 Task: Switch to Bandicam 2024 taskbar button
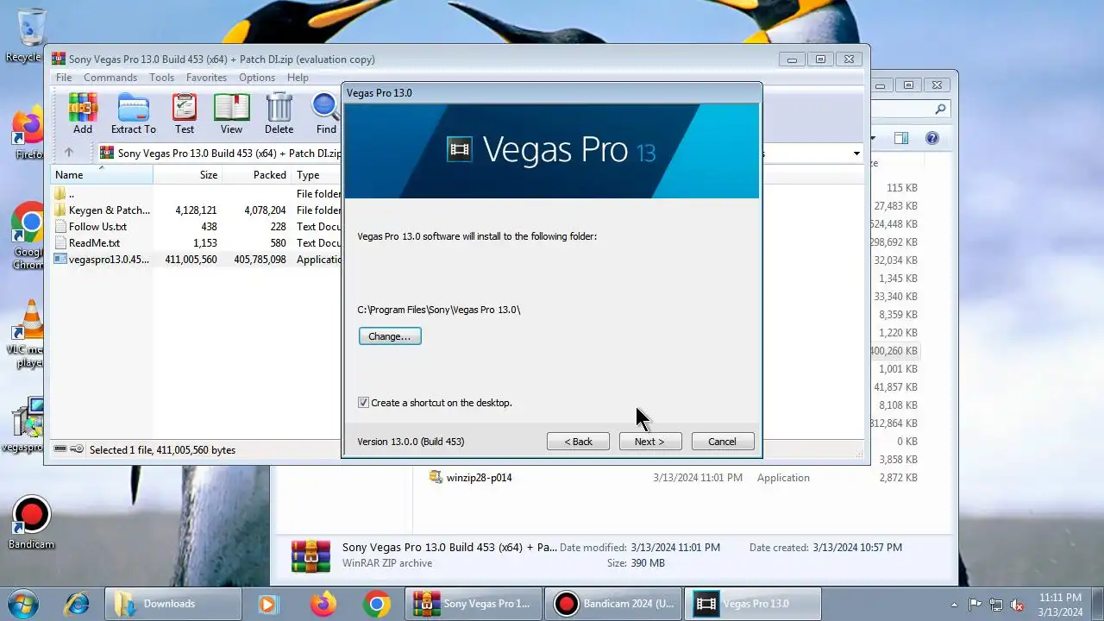[x=614, y=604]
